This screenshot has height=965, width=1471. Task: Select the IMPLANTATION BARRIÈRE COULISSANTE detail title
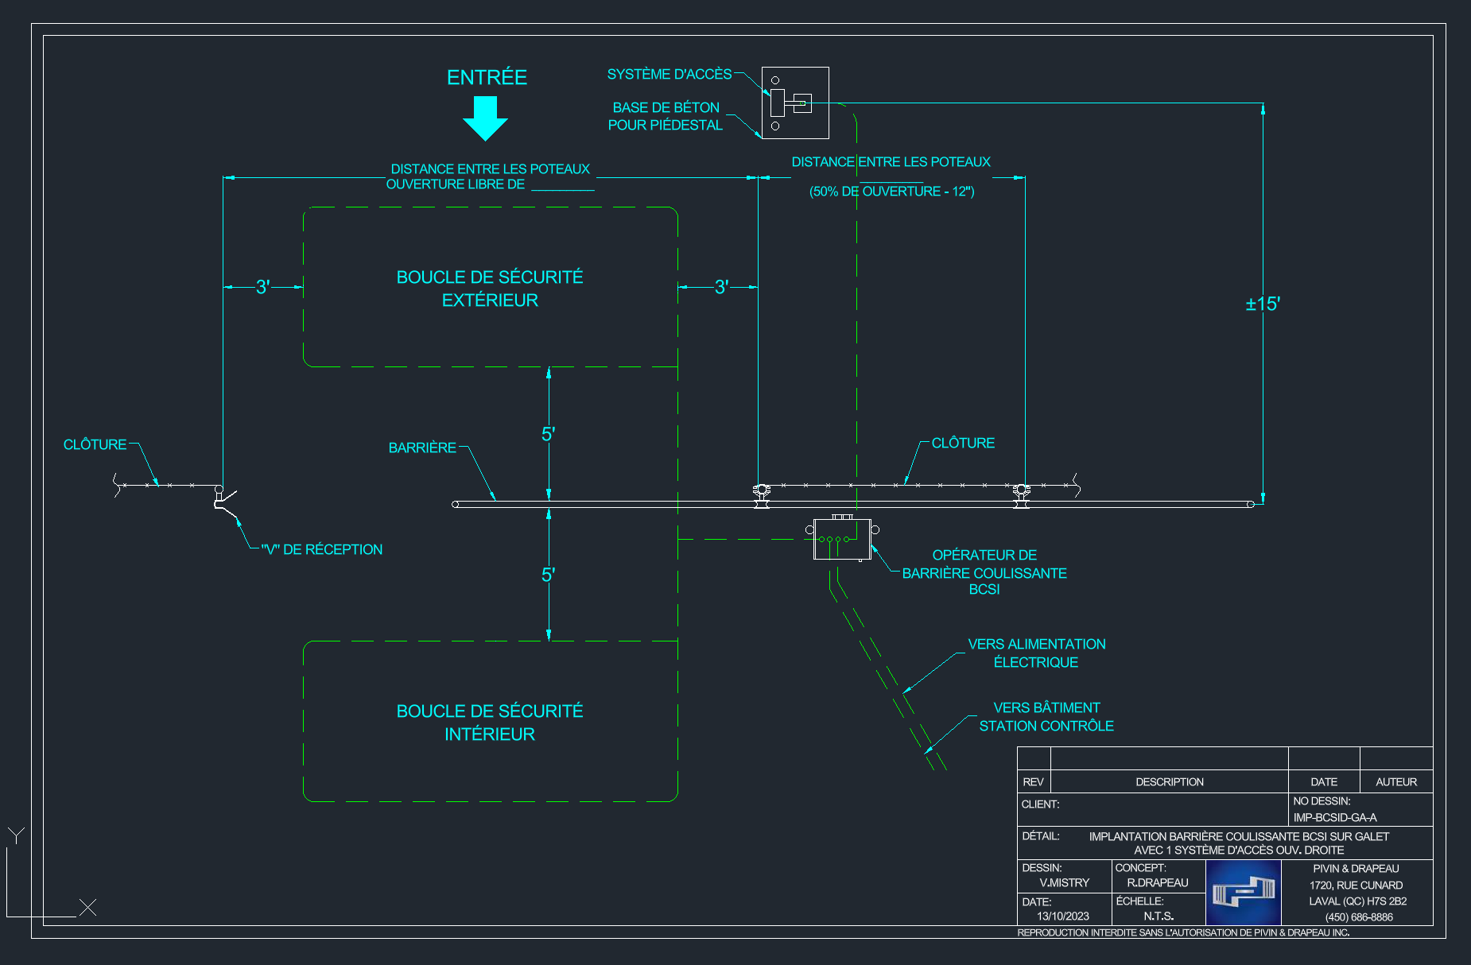point(1239,836)
